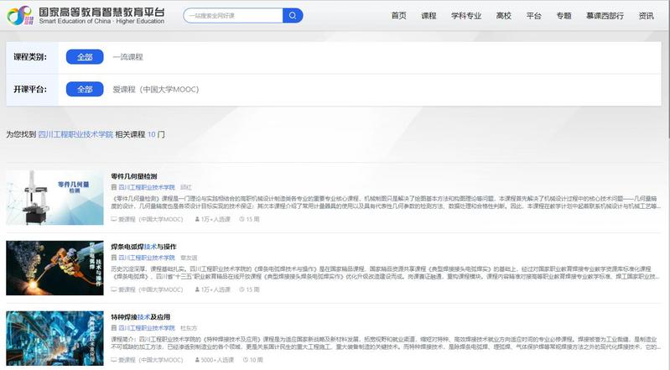Open the 零件几何量检测 course title
Image resolution: width=670 pixels, height=370 pixels.
click(134, 176)
